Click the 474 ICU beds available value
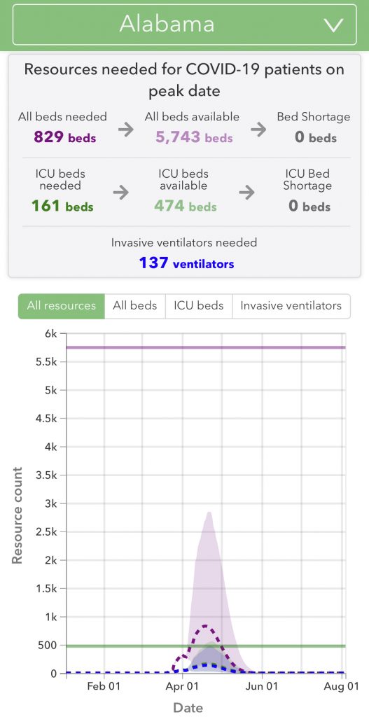 185,207
